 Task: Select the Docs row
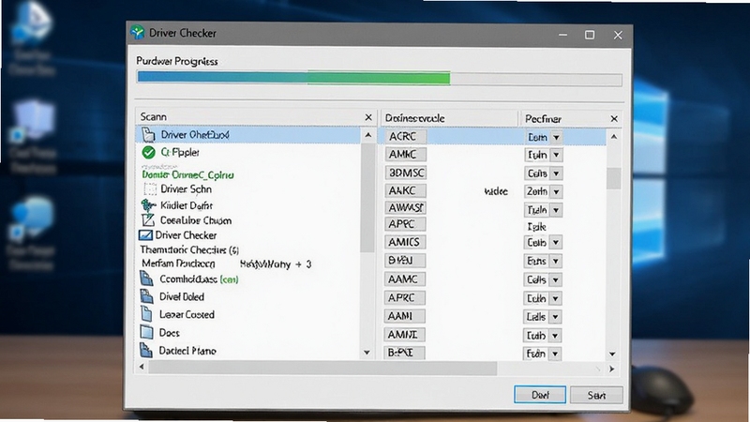(x=248, y=333)
